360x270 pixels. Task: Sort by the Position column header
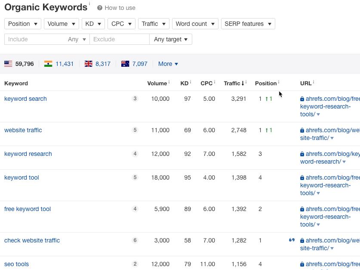(266, 84)
